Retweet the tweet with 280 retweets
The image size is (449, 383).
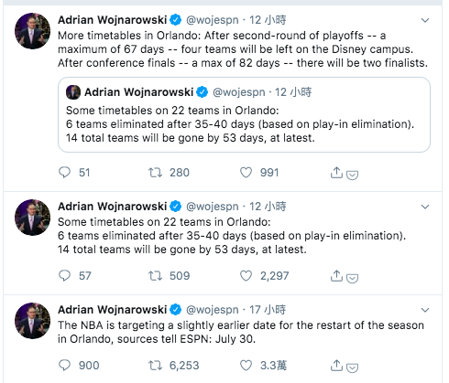click(x=155, y=173)
